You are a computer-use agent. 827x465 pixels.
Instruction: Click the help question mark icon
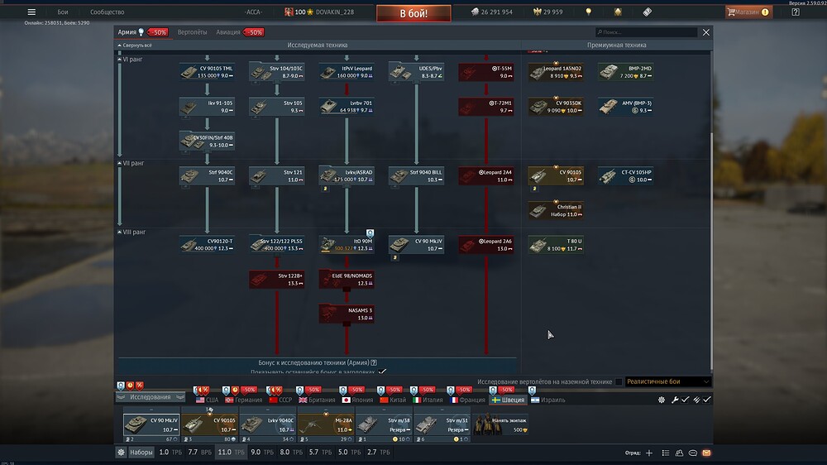point(796,12)
